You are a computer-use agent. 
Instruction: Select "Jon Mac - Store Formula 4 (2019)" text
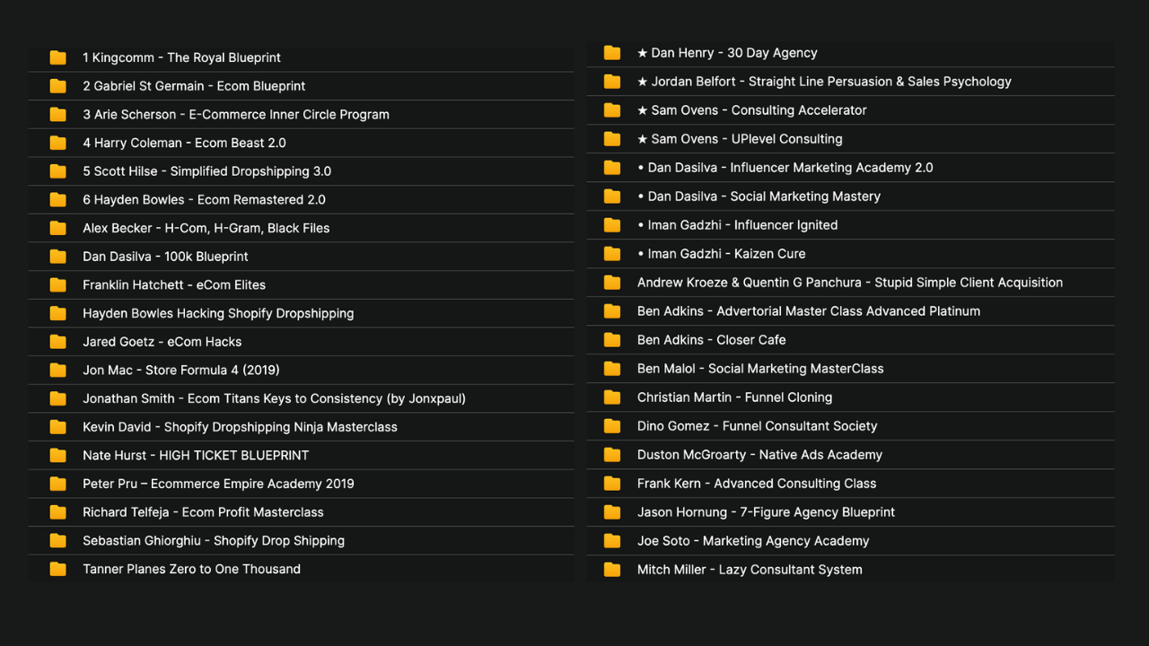(181, 370)
